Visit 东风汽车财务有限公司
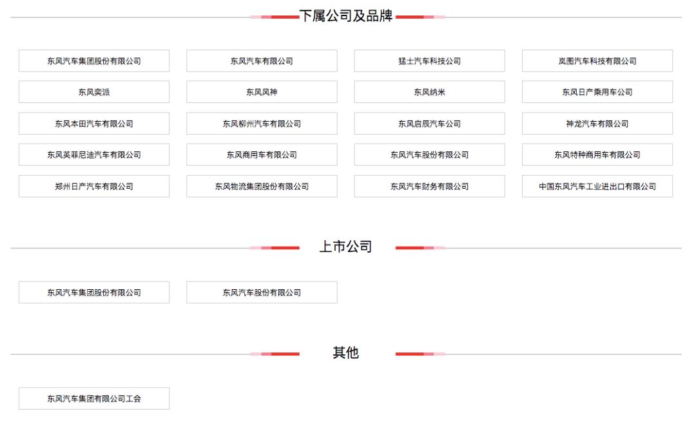This screenshot has height=427, width=696. [x=429, y=186]
